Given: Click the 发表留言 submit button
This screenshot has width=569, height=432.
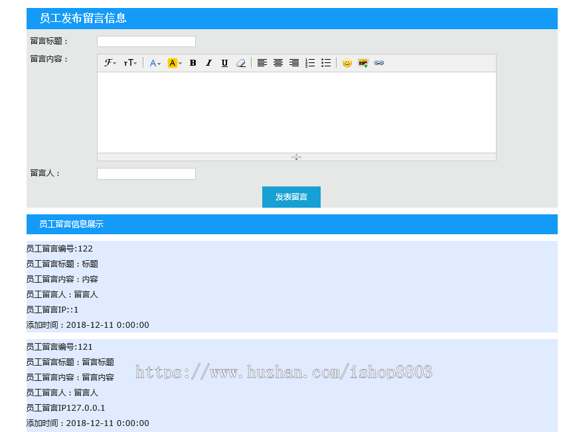Looking at the screenshot, I should [291, 196].
